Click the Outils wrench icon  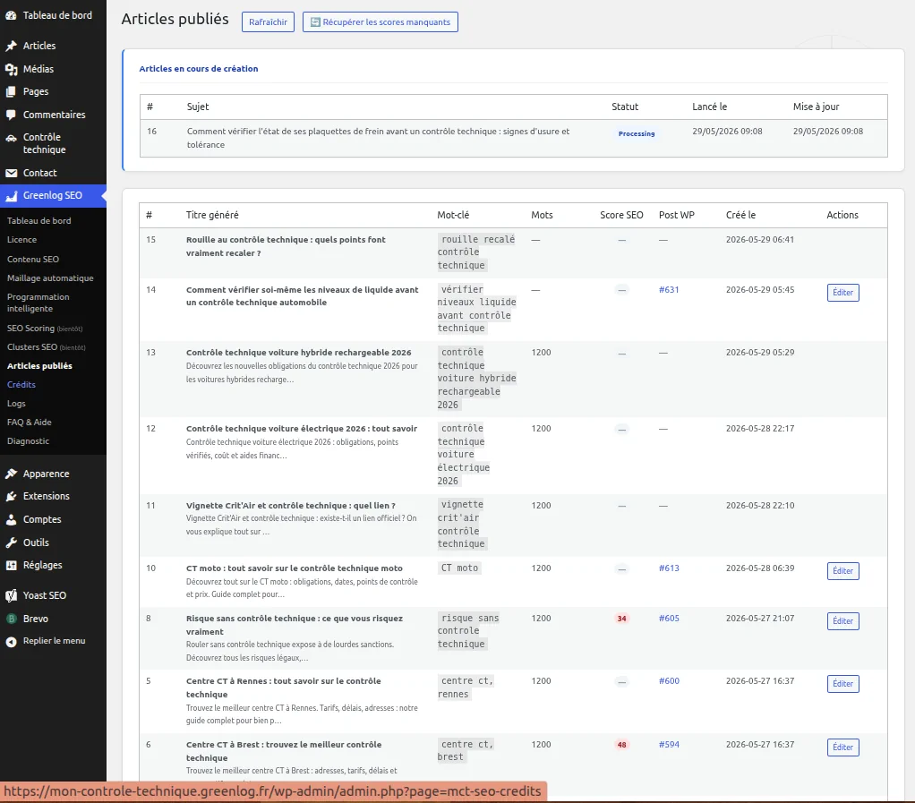pos(11,542)
